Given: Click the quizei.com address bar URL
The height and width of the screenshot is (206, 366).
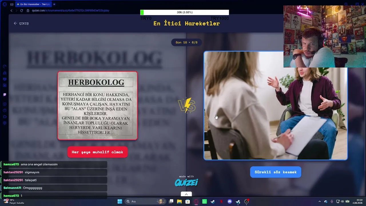Looking at the screenshot, I should pyautogui.click(x=71, y=11).
